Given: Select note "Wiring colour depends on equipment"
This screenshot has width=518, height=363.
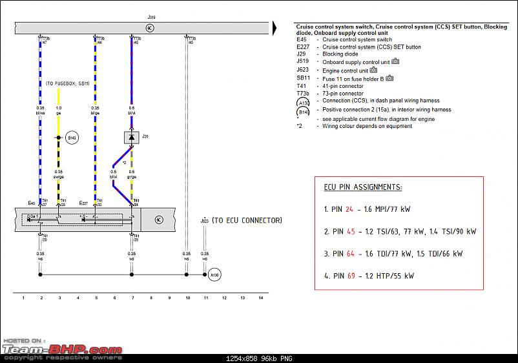Looking at the screenshot, I should (367, 126).
